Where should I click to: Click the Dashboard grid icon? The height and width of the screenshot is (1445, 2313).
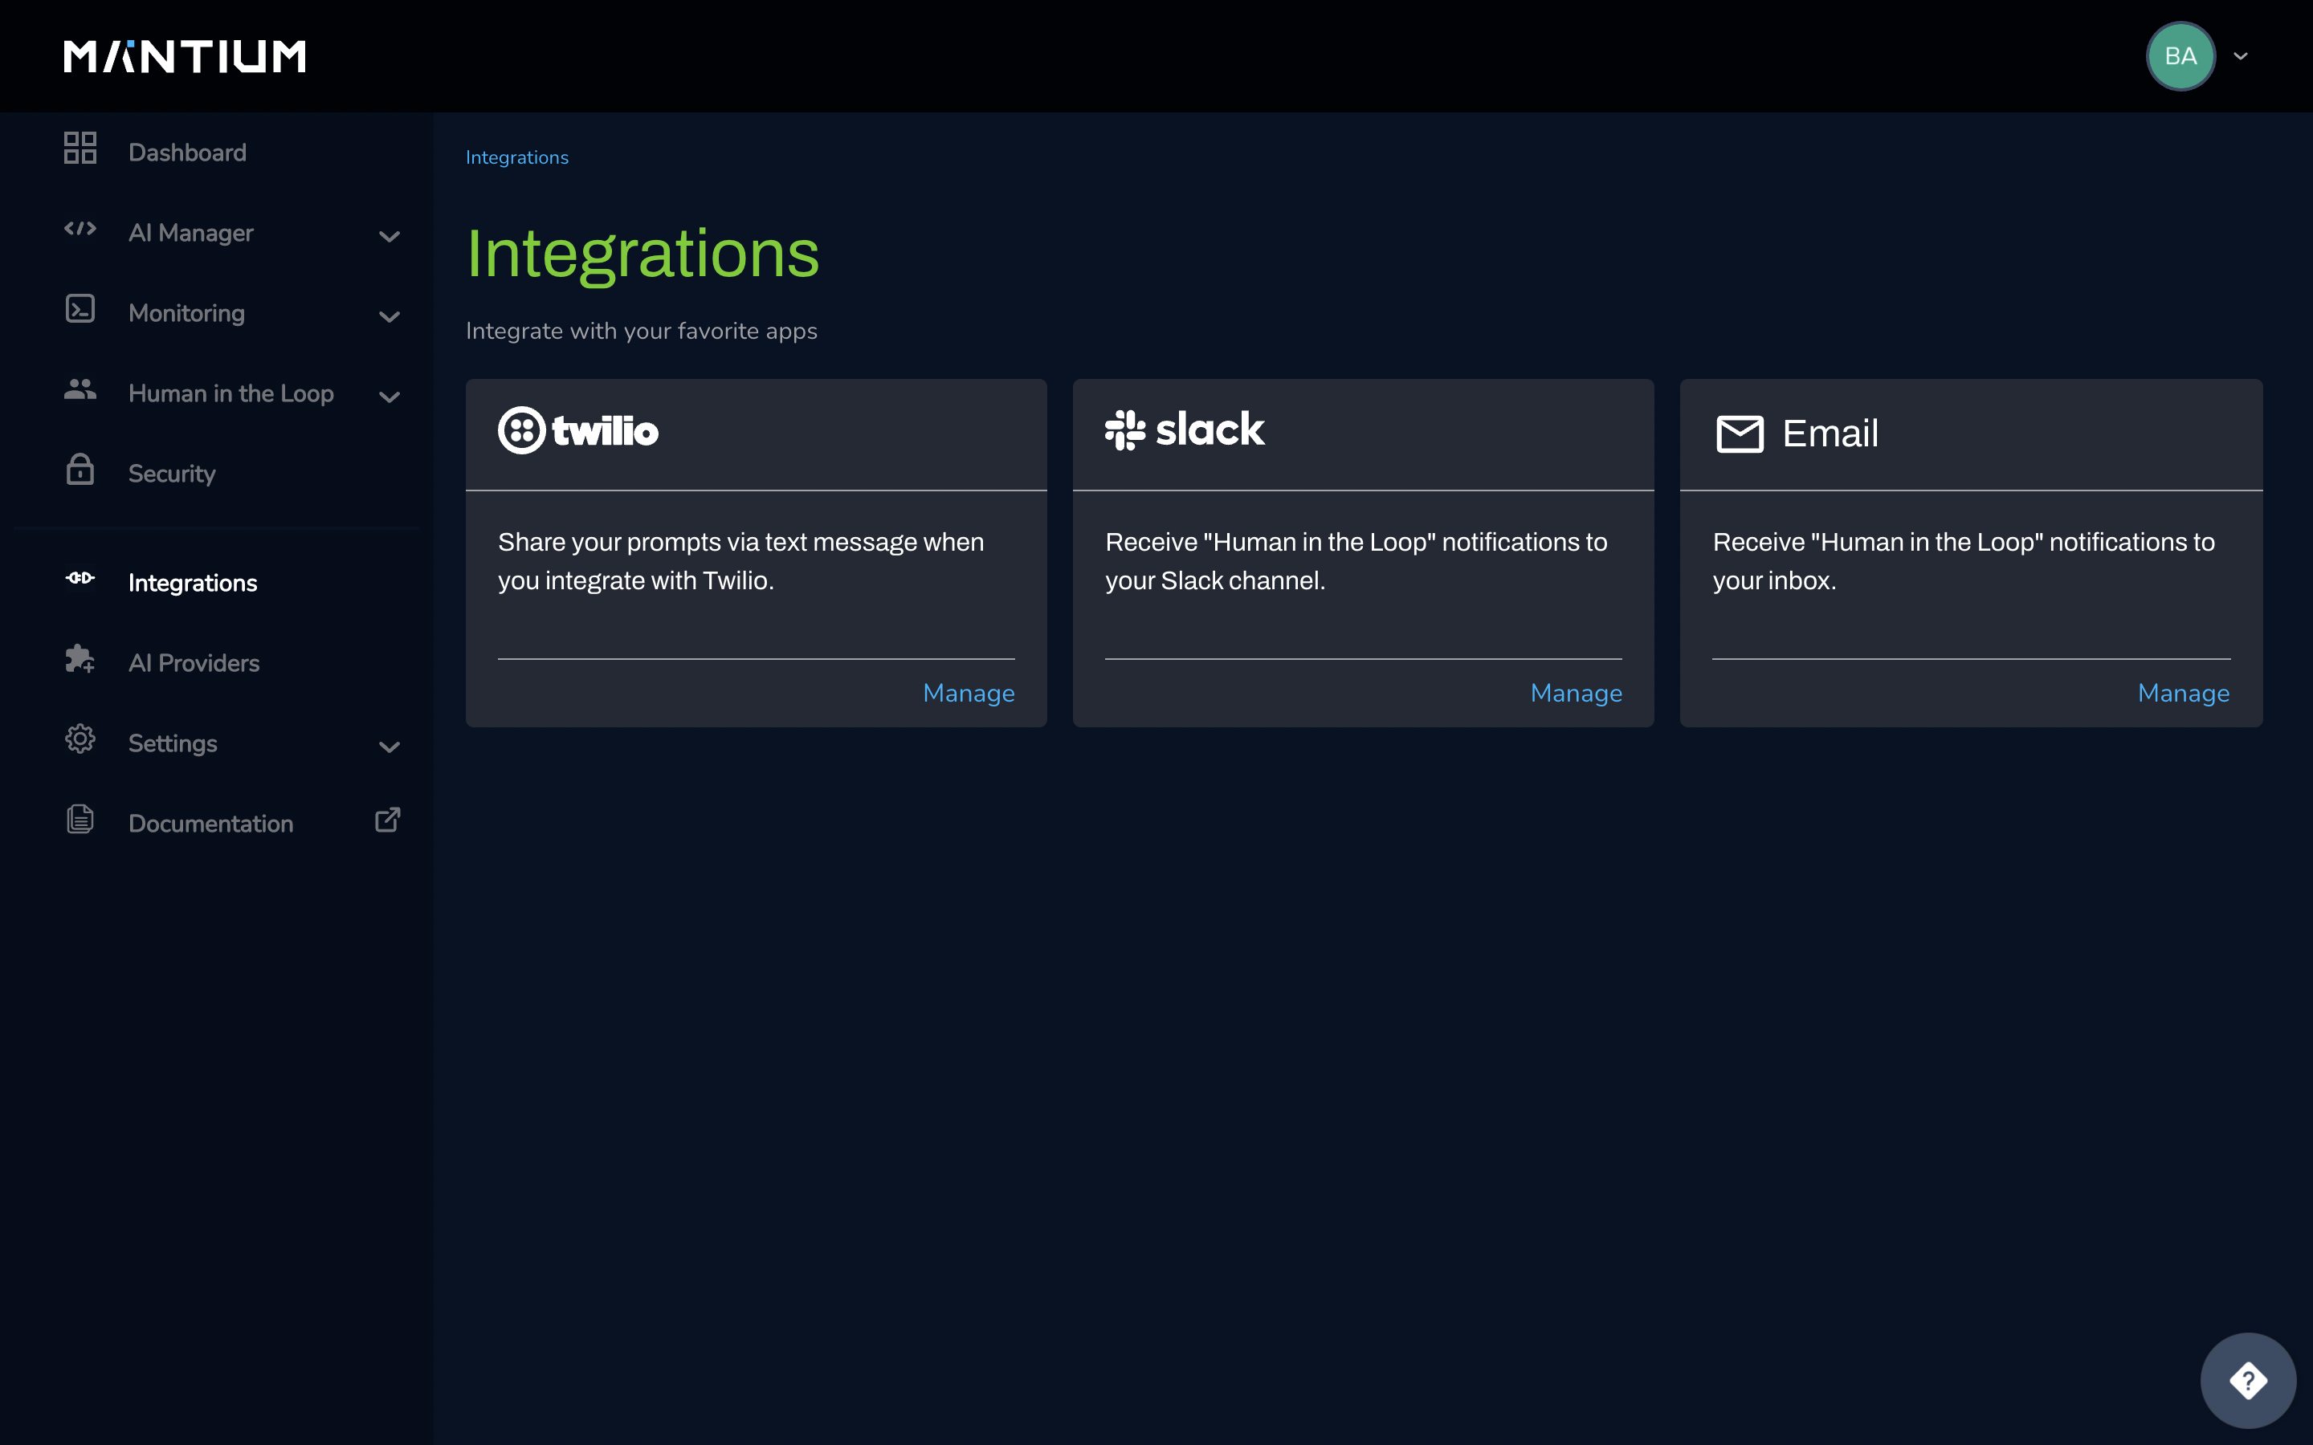pos(80,149)
